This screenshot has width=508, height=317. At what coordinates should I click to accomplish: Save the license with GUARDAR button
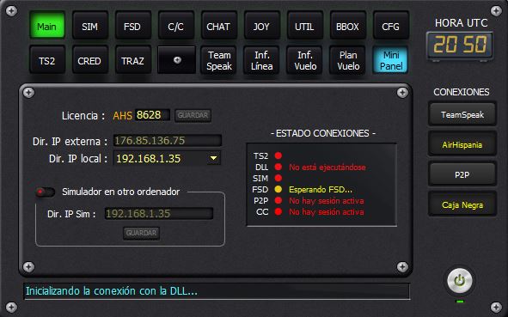click(x=193, y=115)
